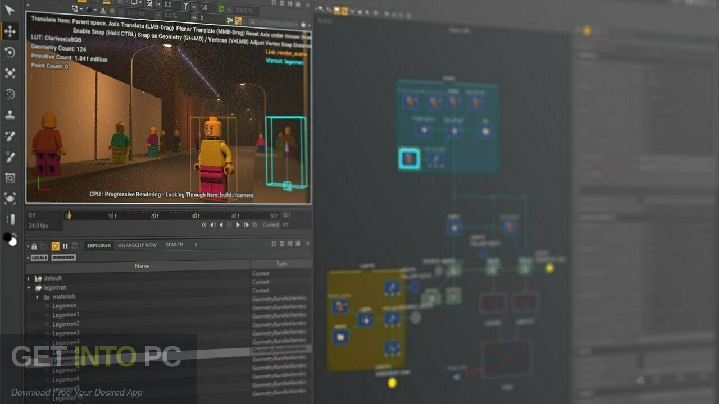Select the Legoman3 item
Viewport: 719px width, 404px height.
tap(66, 333)
